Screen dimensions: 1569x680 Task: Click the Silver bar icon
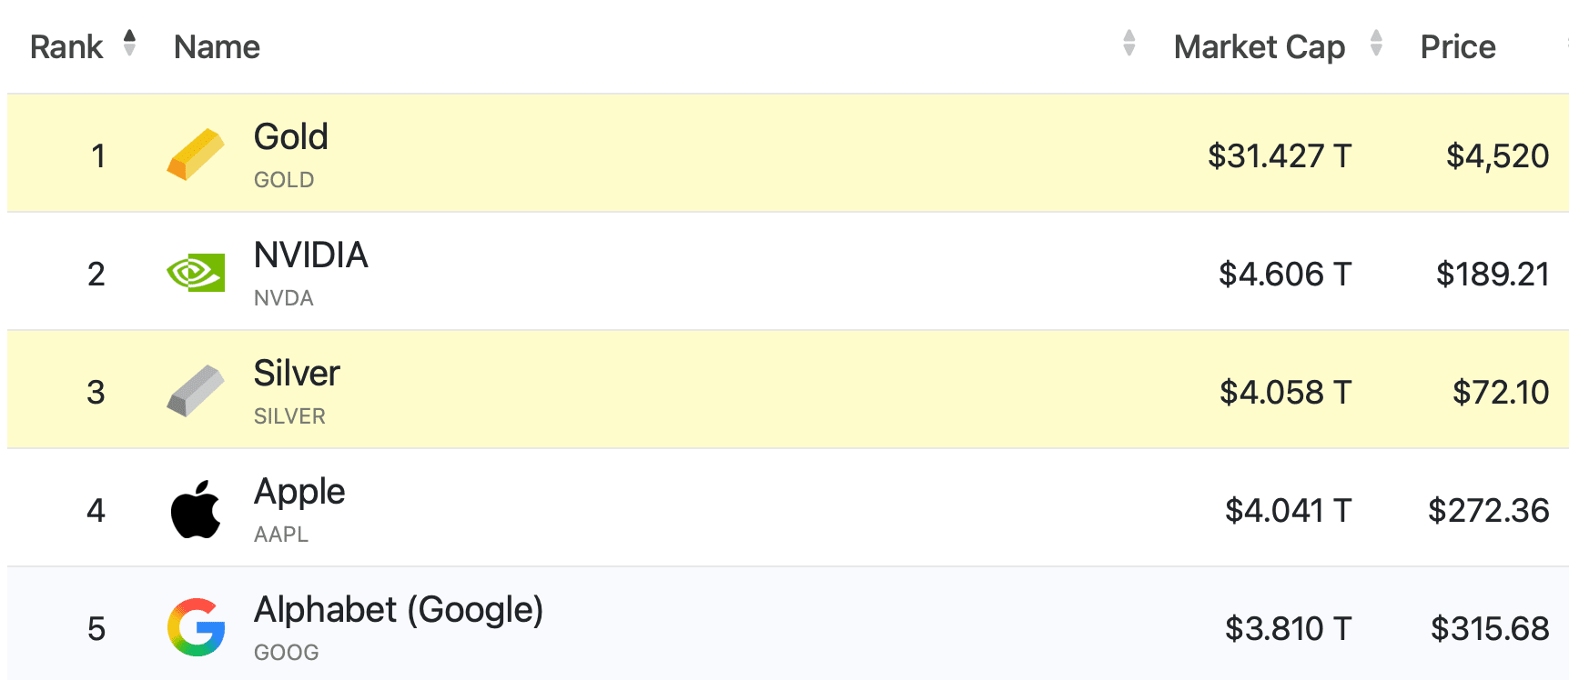coord(196,391)
